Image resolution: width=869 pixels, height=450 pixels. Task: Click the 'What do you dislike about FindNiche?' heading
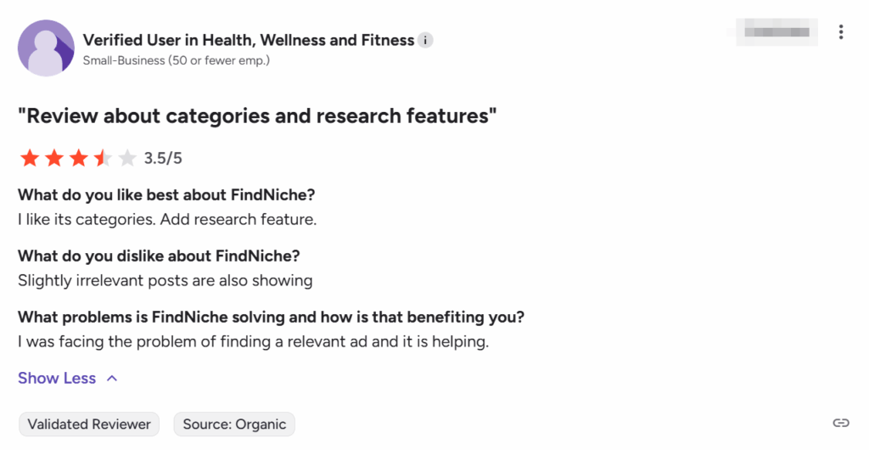[x=159, y=256]
